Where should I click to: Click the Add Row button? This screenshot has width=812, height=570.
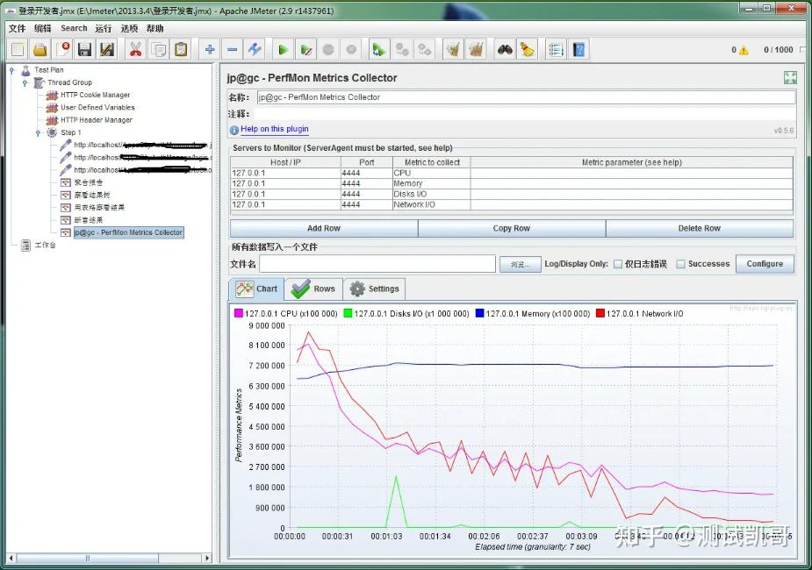[x=323, y=228]
